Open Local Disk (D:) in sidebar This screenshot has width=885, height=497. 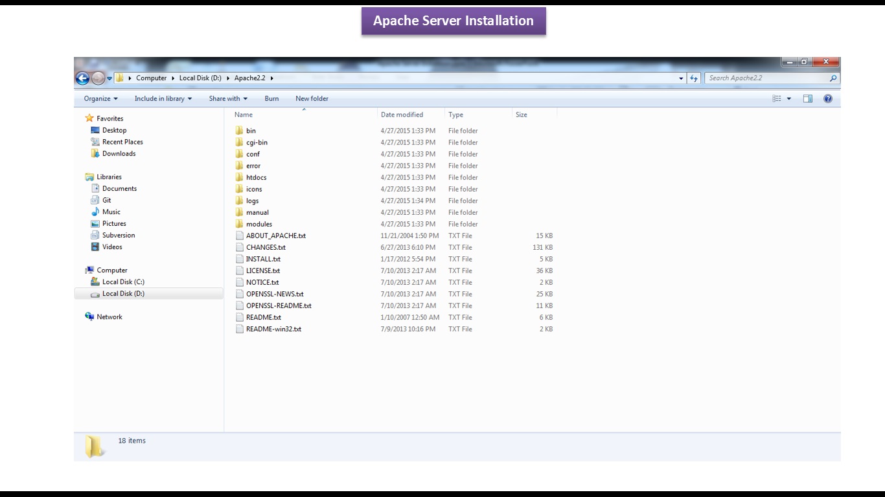coord(123,294)
